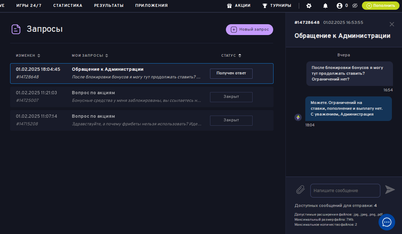The image size is (402, 234).
Task: Open notifications bell
Action: (x=325, y=6)
